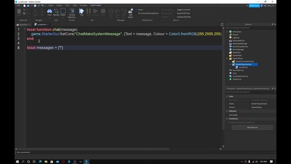Switch to the MODEL ribbon tab
291x164 pixels.
tap(59, 5)
